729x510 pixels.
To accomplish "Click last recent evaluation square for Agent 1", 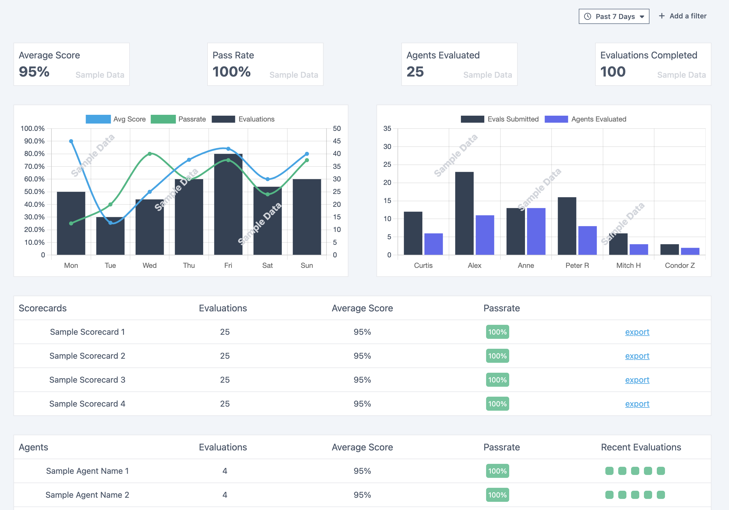I will (x=661, y=471).
